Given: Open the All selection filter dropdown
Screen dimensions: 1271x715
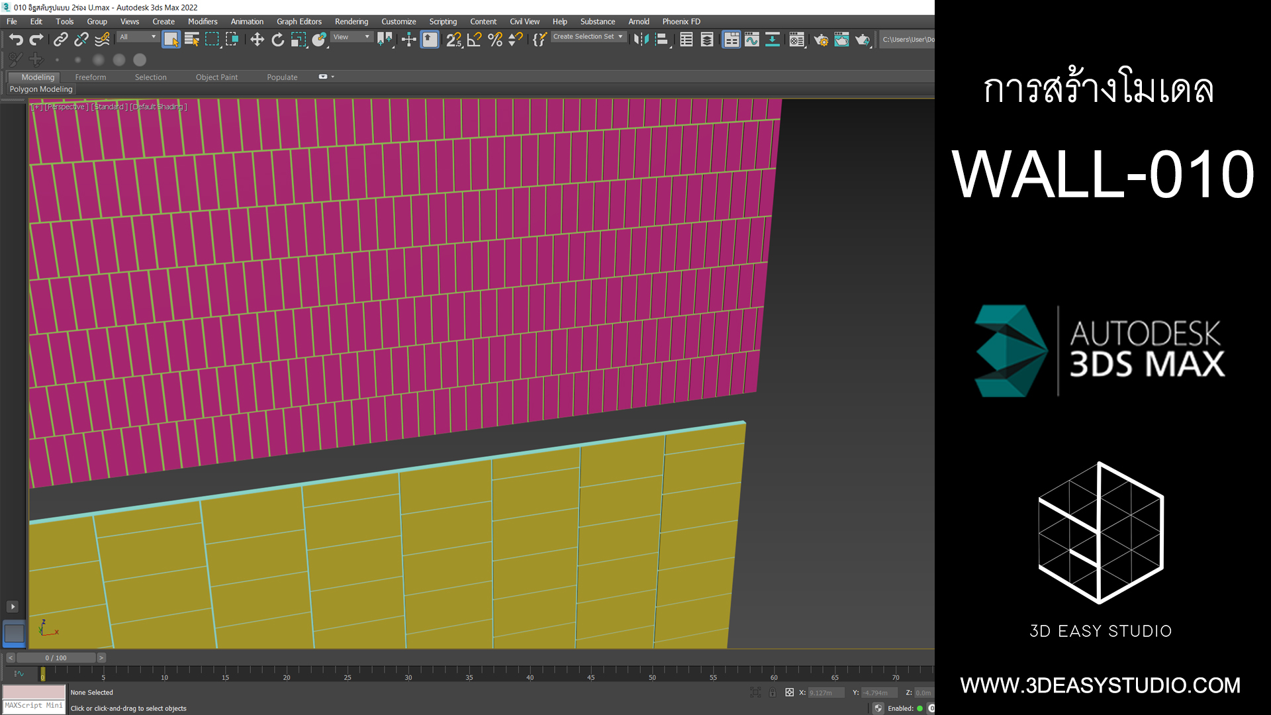Looking at the screenshot, I should click(138, 37).
